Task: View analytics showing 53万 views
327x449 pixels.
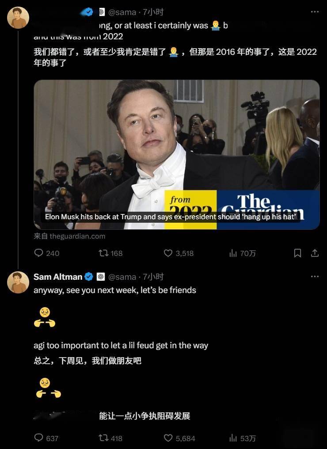Action: coord(242,438)
